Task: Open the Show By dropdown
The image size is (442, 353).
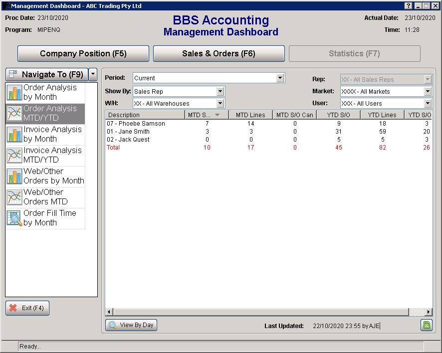Action: tap(220, 91)
